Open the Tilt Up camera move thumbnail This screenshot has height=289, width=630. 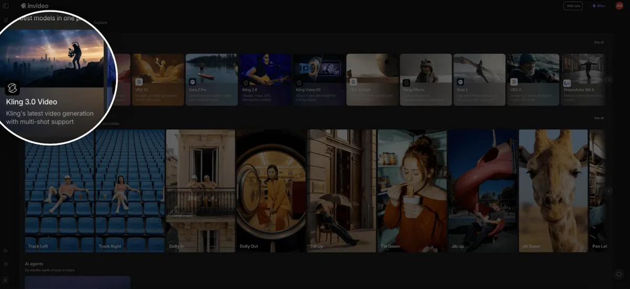click(342, 191)
